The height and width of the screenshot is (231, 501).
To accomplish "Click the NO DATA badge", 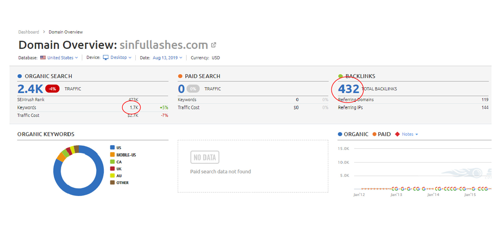I will (x=205, y=157).
